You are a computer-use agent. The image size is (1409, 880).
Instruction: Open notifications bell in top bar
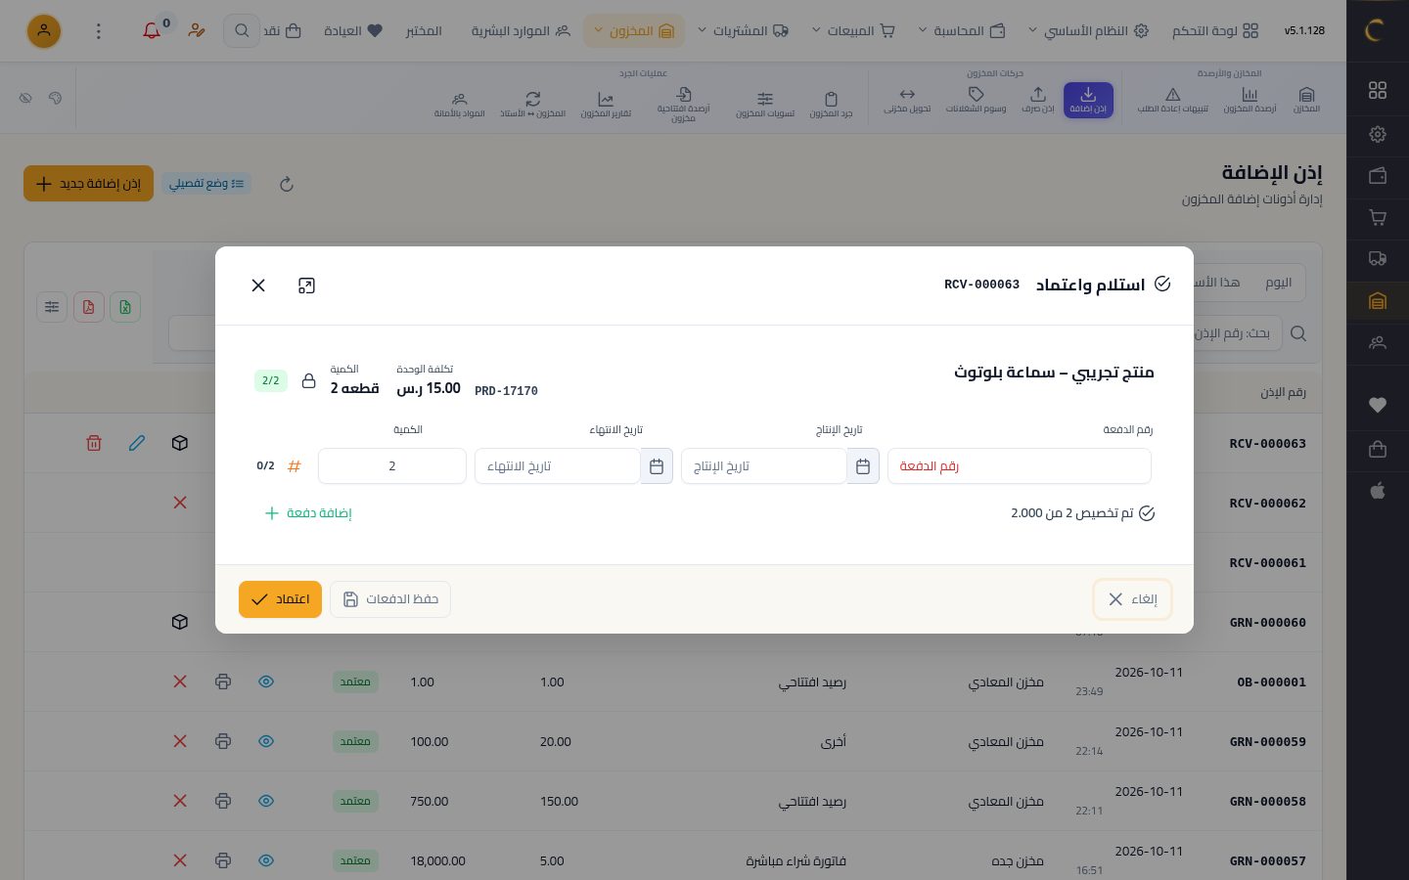(x=152, y=31)
